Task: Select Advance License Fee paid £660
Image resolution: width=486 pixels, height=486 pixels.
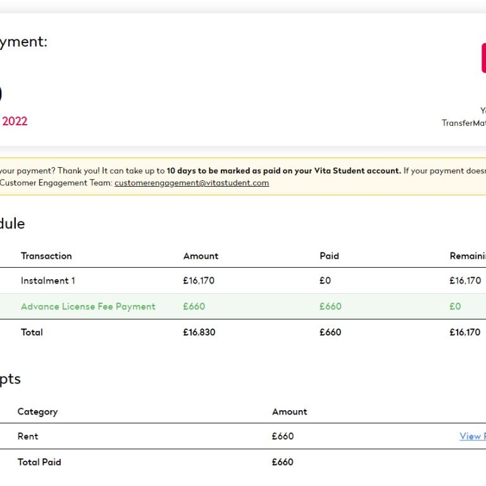Action: pos(330,306)
